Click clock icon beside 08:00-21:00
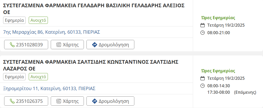 203,33
